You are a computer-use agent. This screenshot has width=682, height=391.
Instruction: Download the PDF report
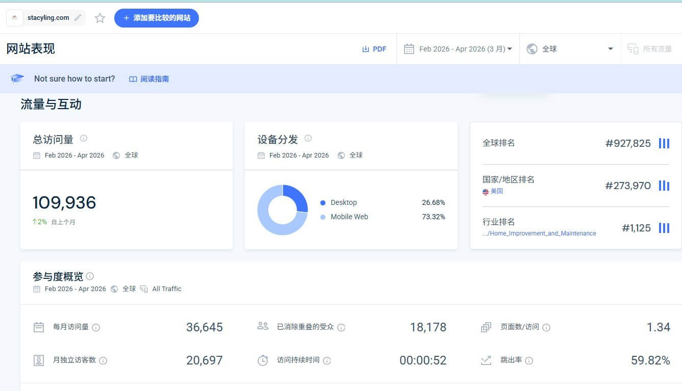[x=374, y=49]
